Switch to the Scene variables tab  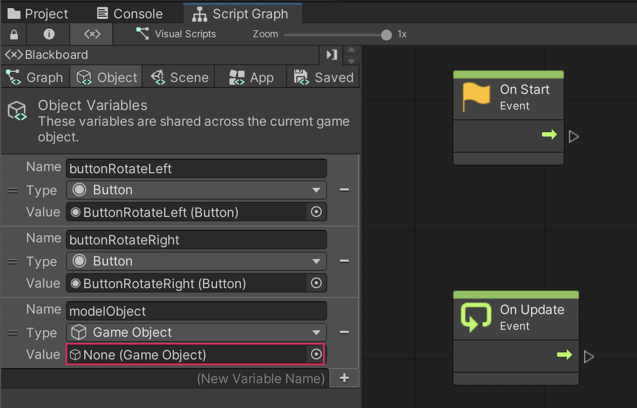[179, 77]
